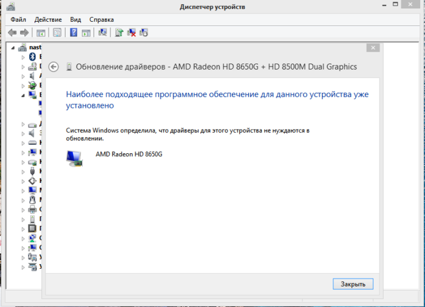Viewport: 425px width, 307px height.
Task: Click the Forward arrow in the Device Manager toolbar
Action: (24, 33)
